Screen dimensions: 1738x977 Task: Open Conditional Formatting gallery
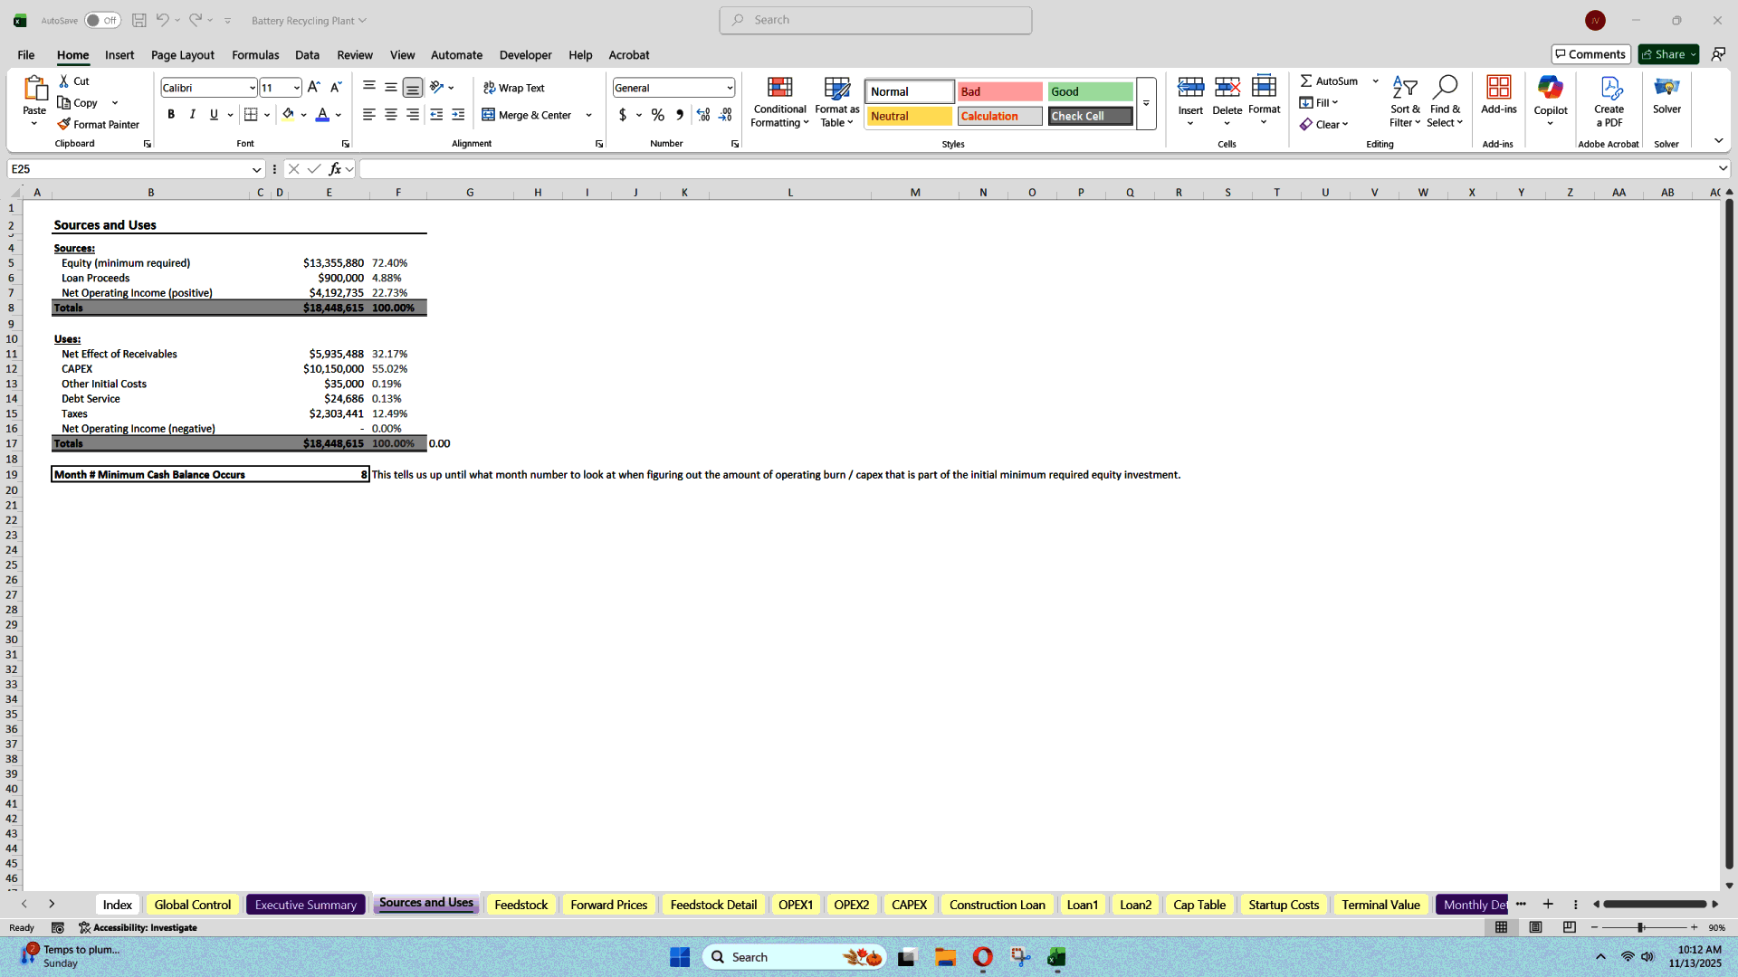coord(779,101)
